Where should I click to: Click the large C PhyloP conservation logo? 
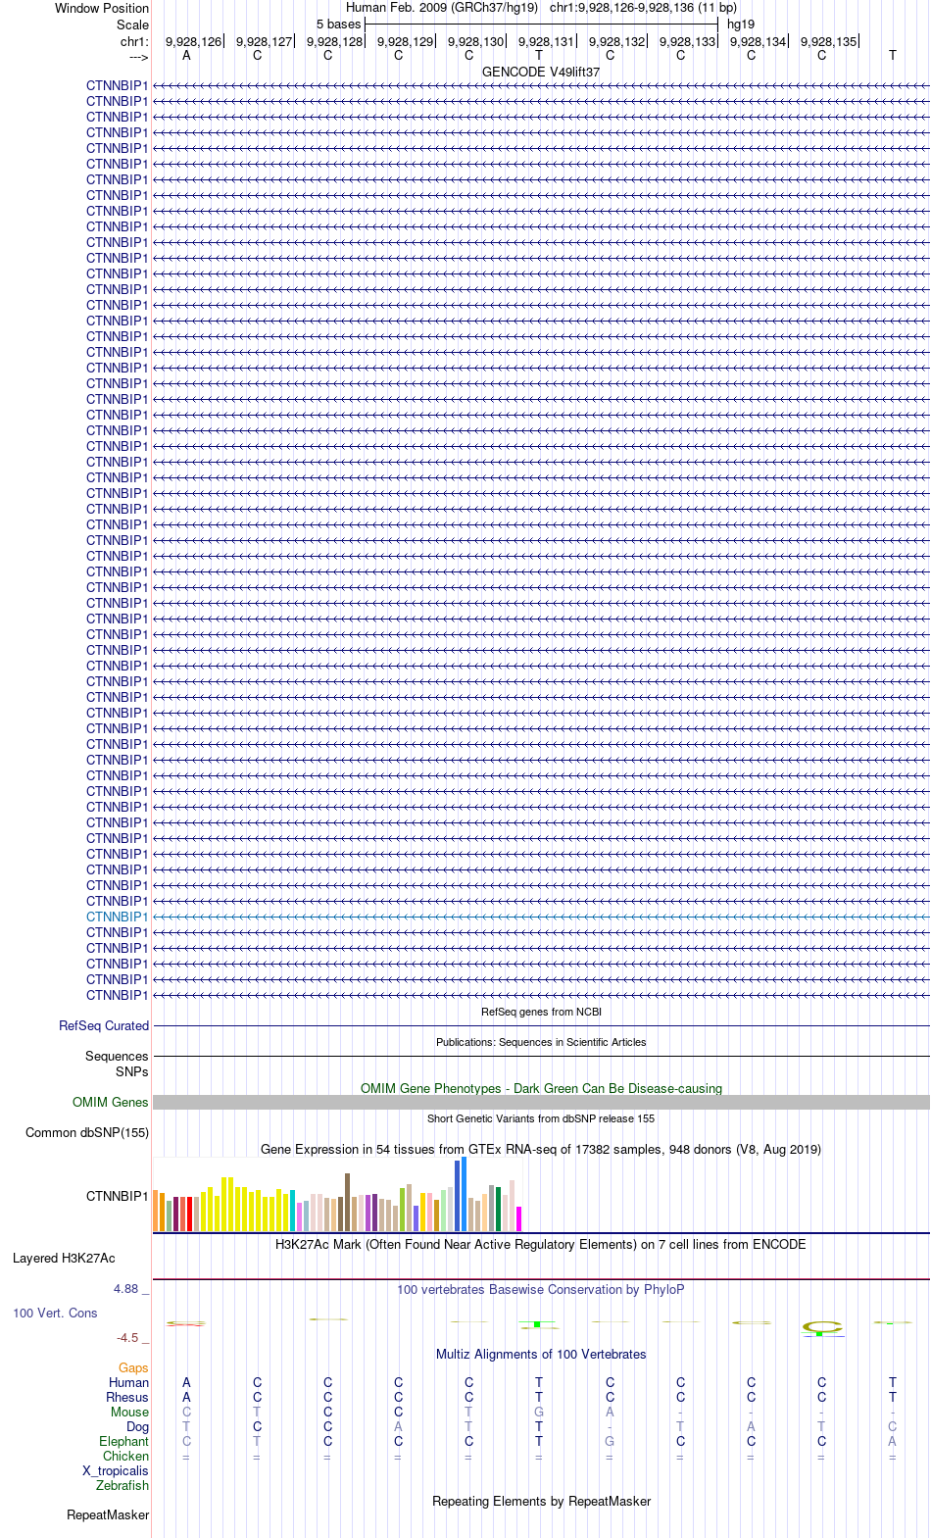822,1327
